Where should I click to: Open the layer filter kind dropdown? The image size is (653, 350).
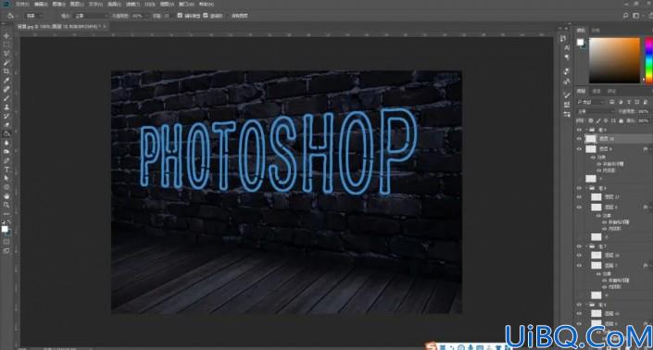point(591,102)
